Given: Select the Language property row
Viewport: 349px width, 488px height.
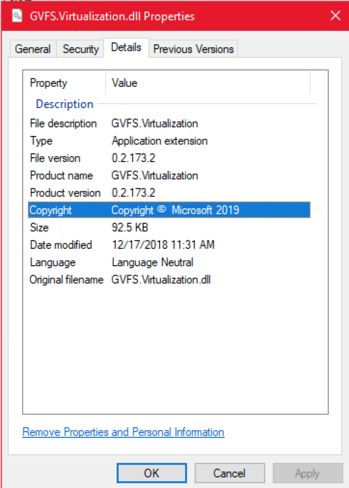Looking at the screenshot, I should pos(169,262).
